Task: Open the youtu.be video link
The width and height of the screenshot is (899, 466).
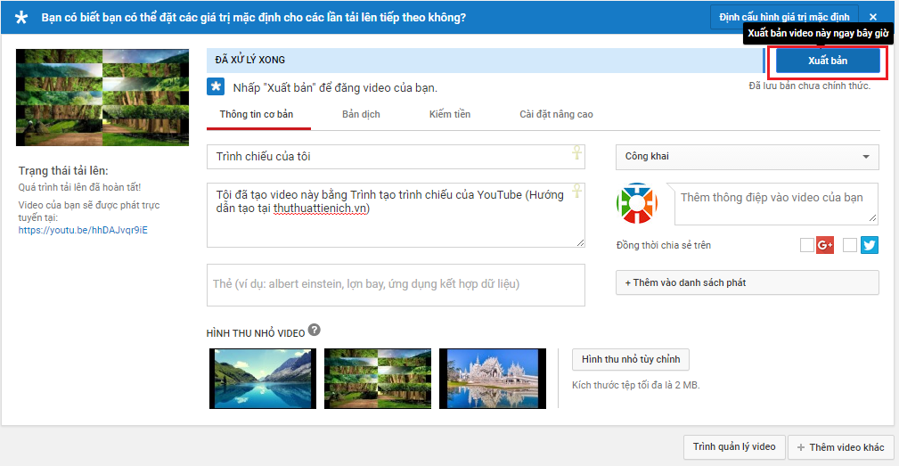Action: [x=83, y=230]
